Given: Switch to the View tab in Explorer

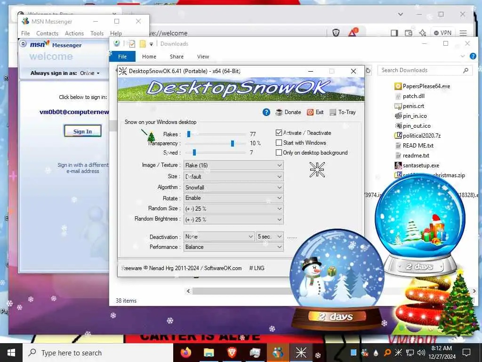Looking at the screenshot, I should pos(203,57).
